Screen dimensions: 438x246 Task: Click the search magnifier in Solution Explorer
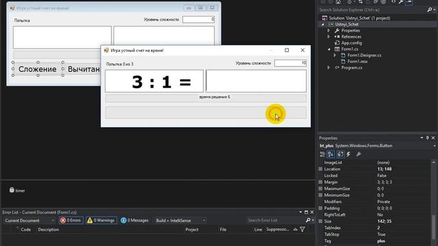(430, 10)
